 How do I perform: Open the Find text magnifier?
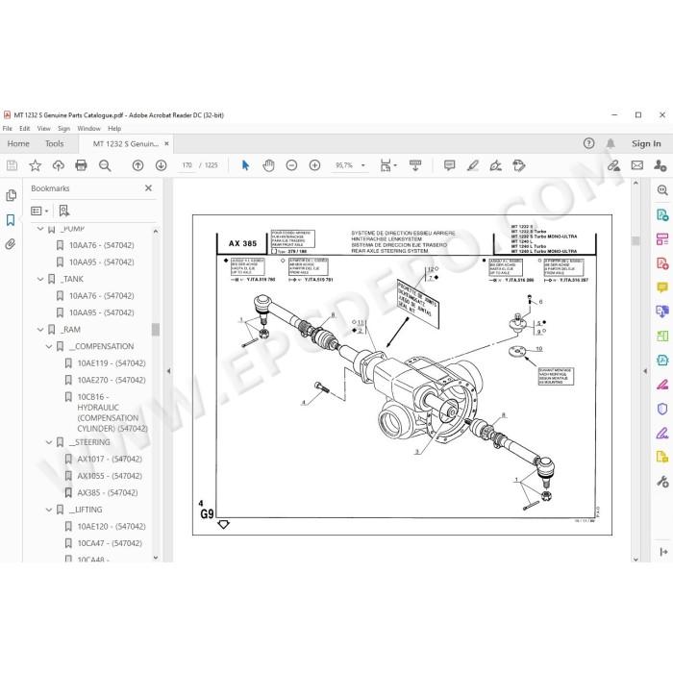(105, 165)
